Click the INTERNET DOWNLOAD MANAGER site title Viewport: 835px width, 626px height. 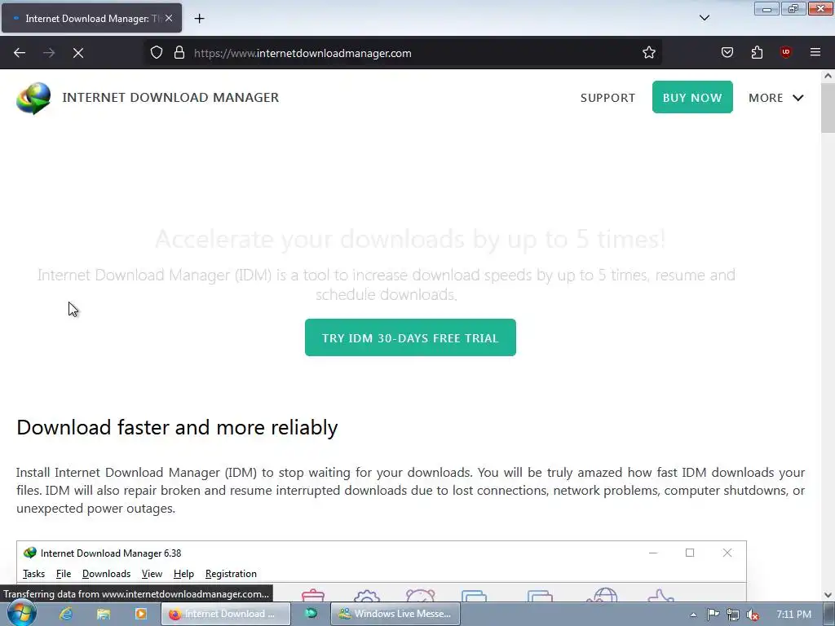tap(170, 98)
